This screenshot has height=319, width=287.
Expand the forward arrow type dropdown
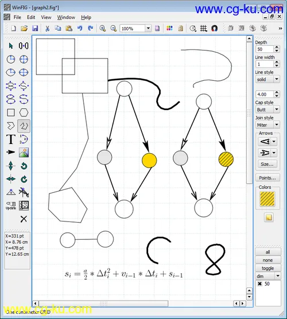pos(274,153)
